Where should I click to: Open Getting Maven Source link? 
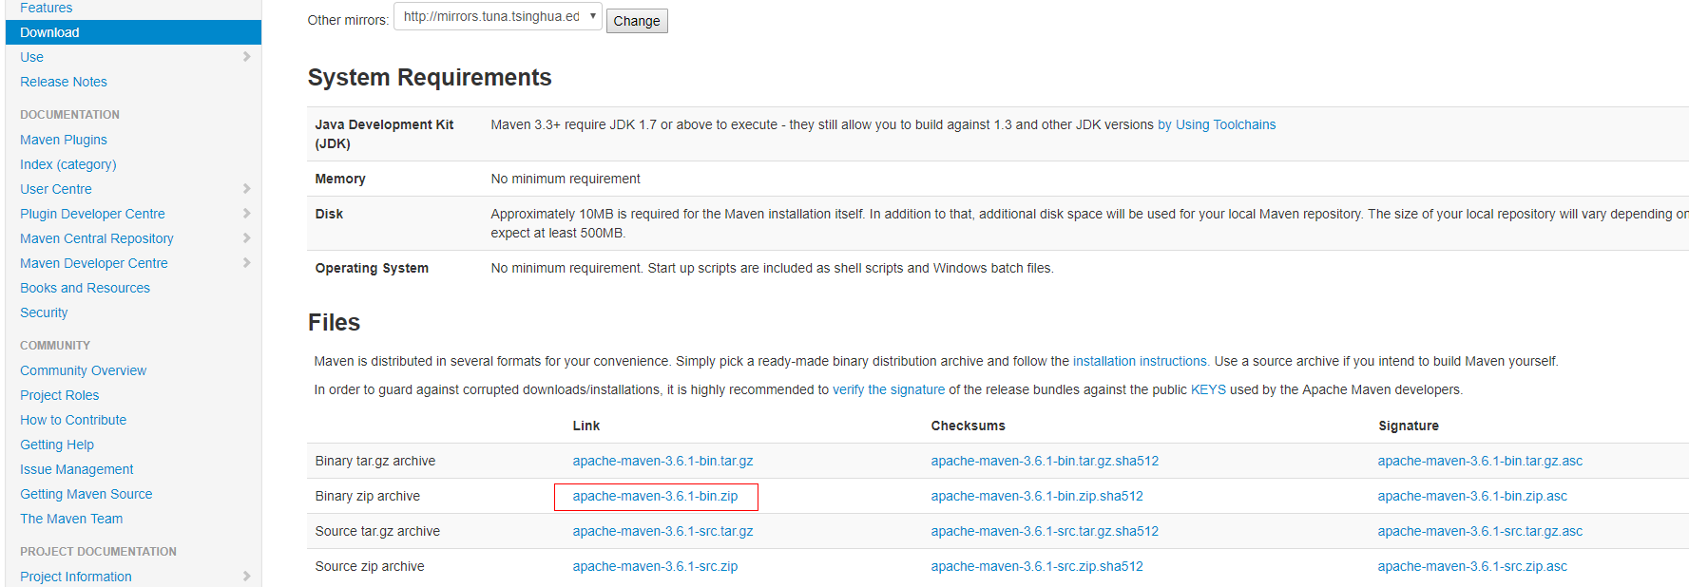coord(86,494)
